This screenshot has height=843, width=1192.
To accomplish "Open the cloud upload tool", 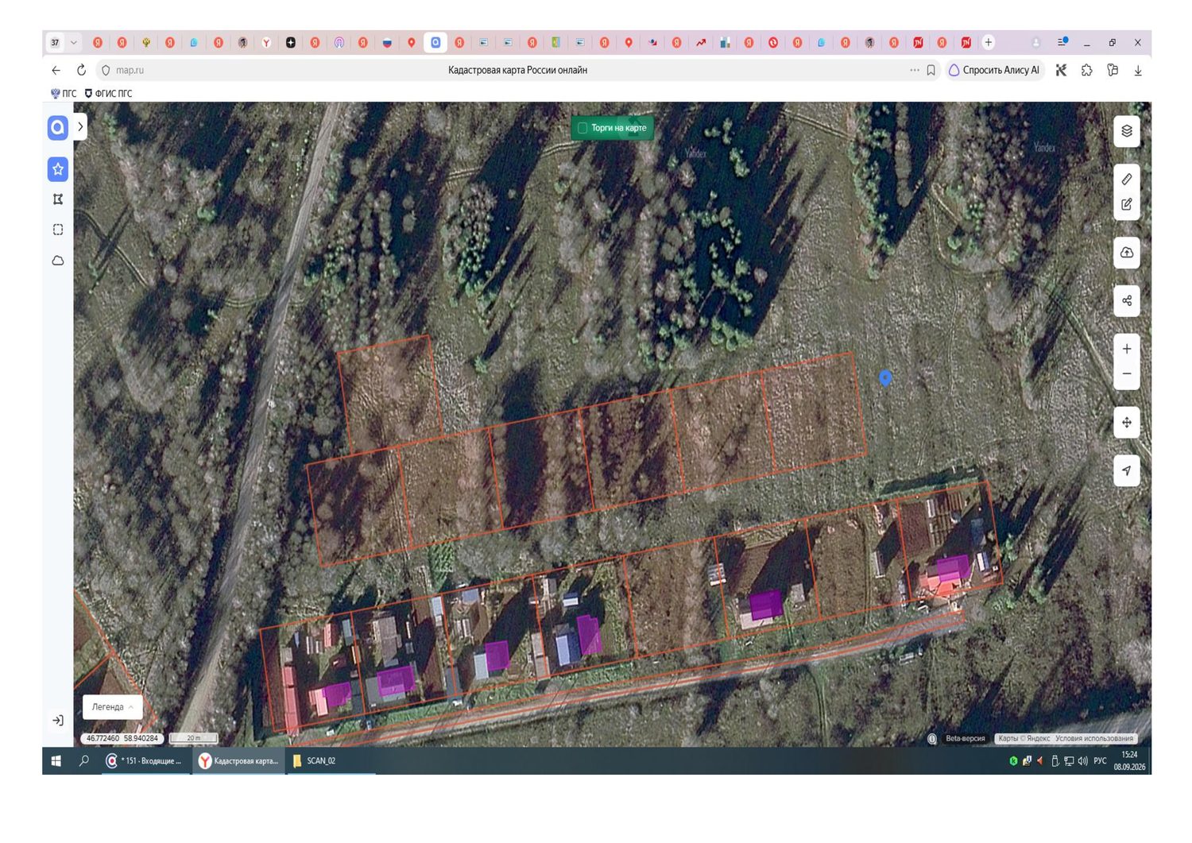I will (x=1126, y=253).
